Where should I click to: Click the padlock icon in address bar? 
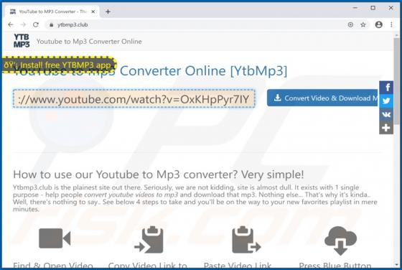[51, 25]
